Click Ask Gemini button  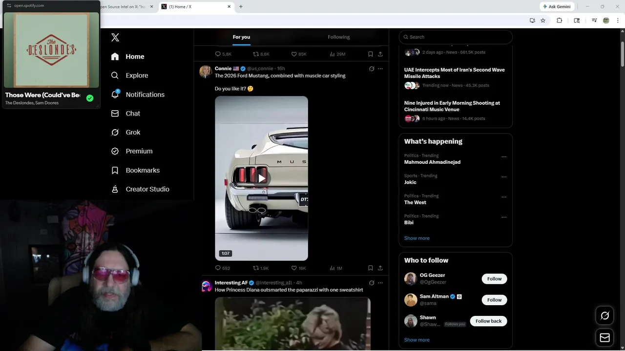pyautogui.click(x=557, y=7)
